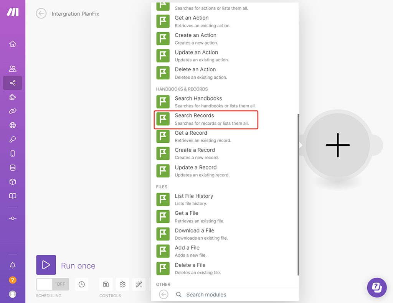Open Docs book icon in the sidebar

[13, 196]
